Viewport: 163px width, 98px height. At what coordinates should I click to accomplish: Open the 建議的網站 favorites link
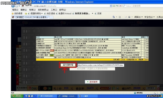click(35, 14)
